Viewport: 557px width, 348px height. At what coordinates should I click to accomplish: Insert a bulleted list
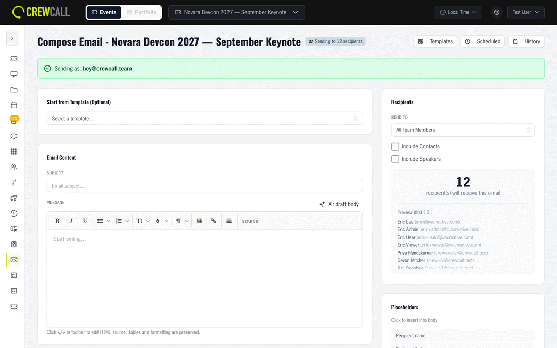click(x=100, y=221)
